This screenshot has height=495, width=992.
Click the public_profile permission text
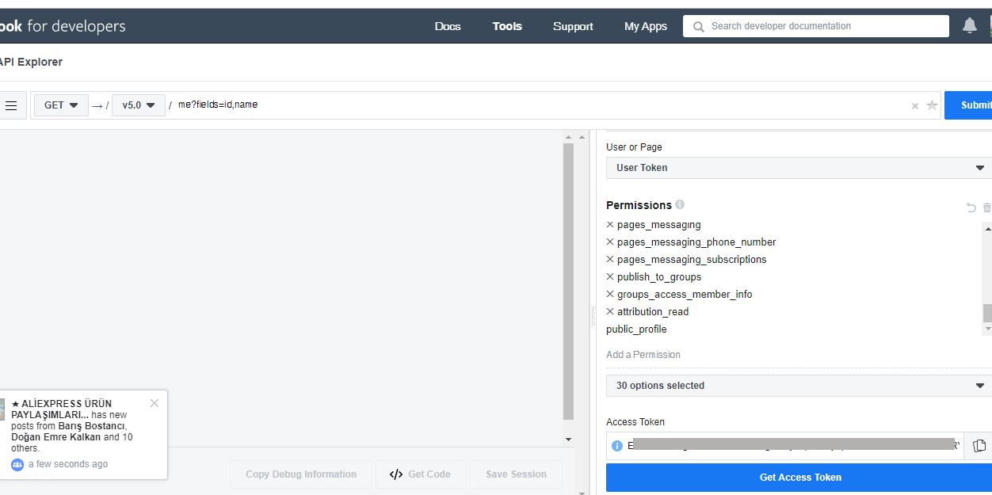636,329
